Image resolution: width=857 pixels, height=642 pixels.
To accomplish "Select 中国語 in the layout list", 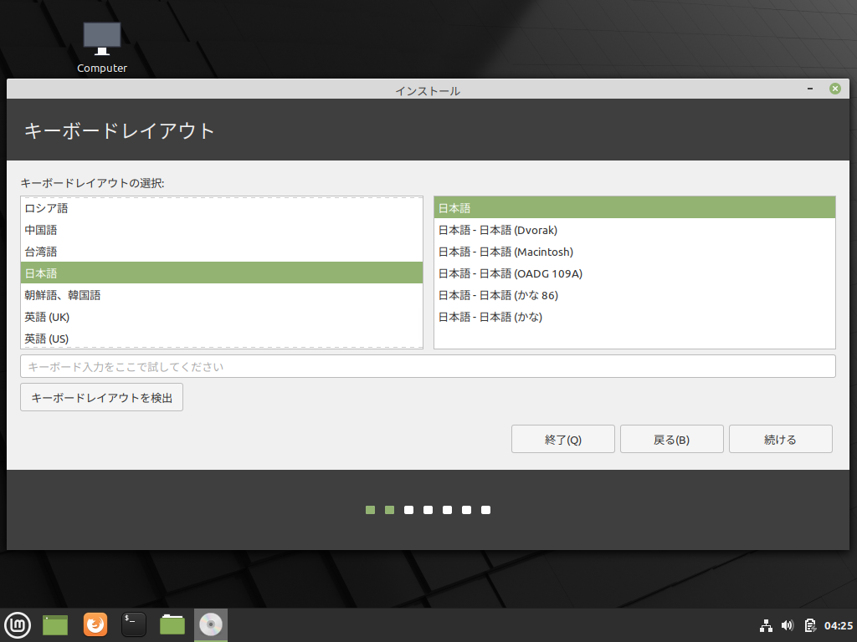I will (x=221, y=230).
